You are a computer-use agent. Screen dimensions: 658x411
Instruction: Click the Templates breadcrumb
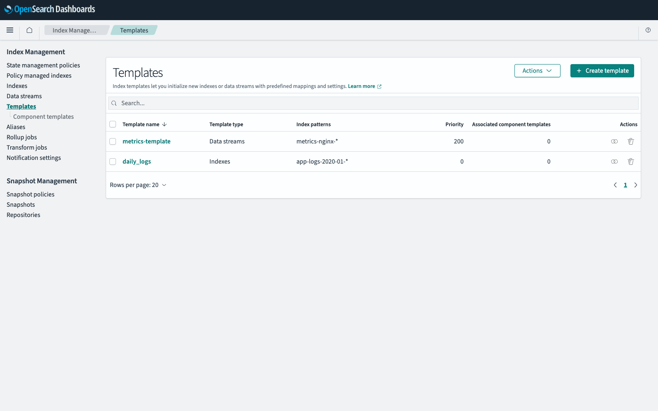134,30
